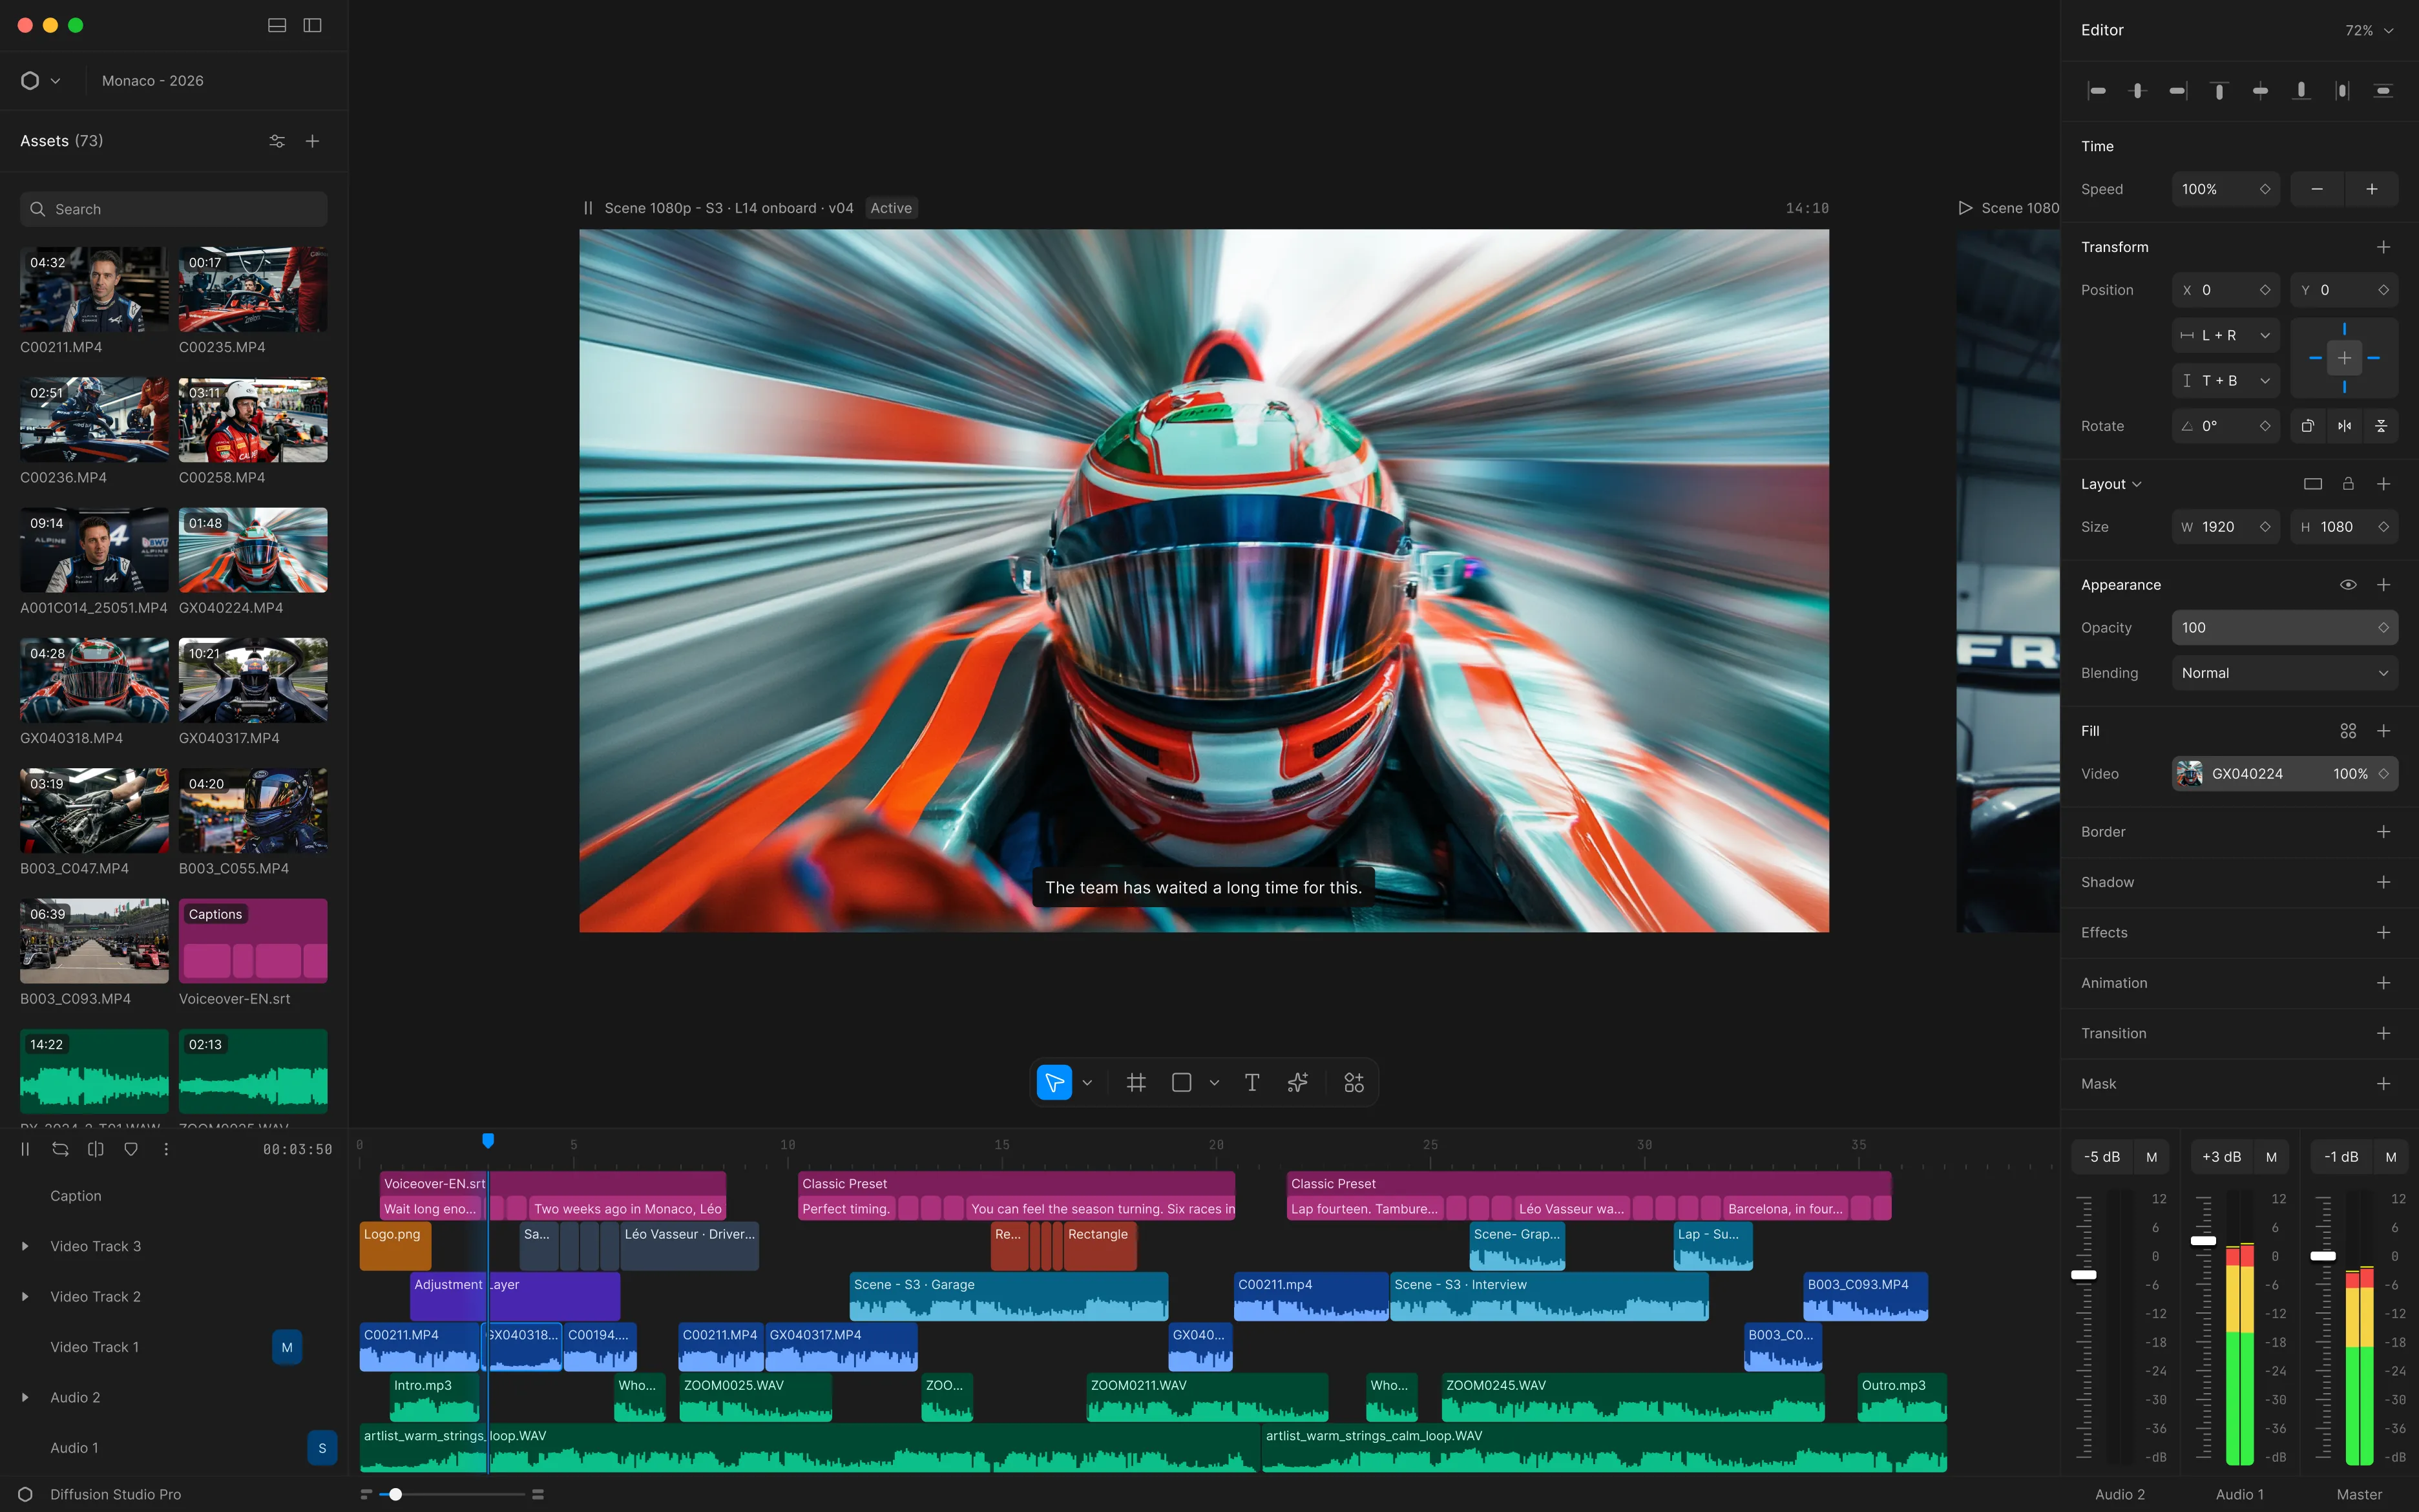Screen dimensions: 2419x1512
Task: Add a new asset
Action: 312,141
